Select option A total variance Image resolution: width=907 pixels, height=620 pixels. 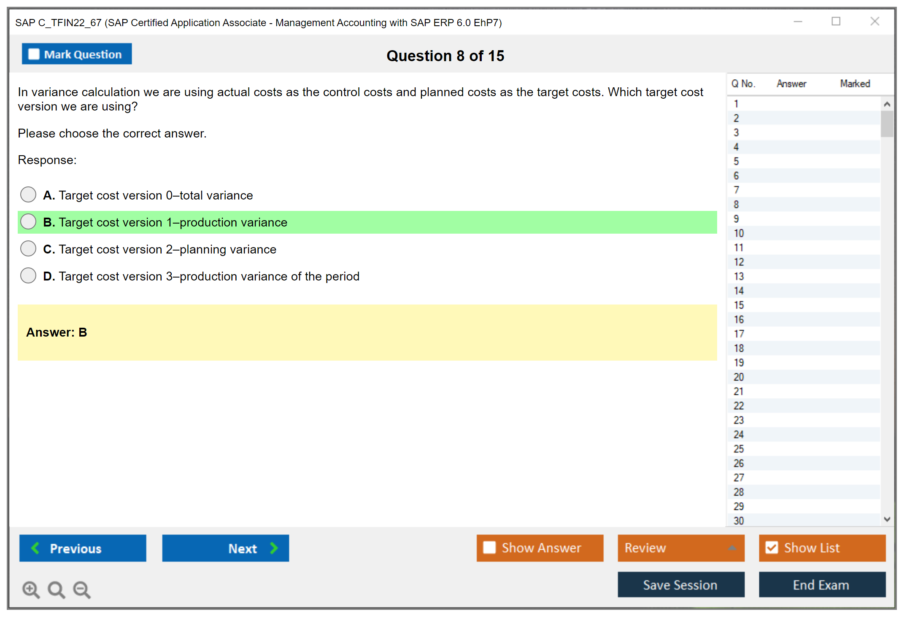28,194
